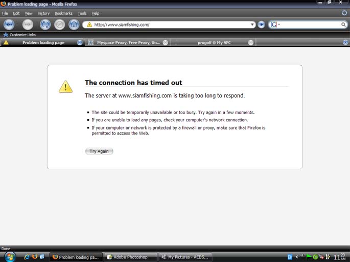This screenshot has width=350, height=262.
Task: Click the Done status bar text
Action: 6,249
